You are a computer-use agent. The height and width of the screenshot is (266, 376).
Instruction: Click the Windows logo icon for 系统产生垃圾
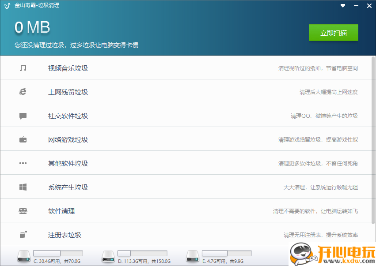(x=23, y=187)
